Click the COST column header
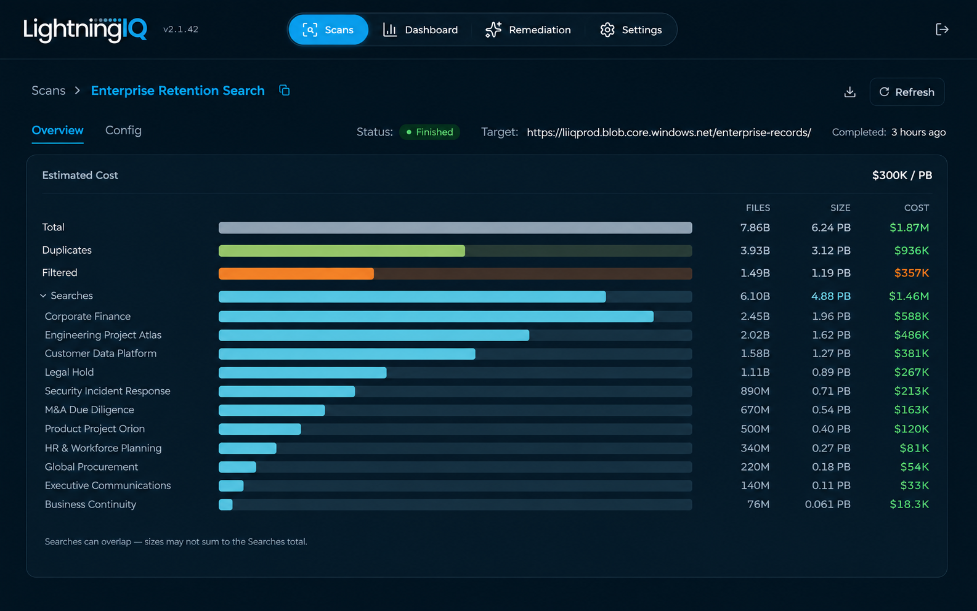 917,208
